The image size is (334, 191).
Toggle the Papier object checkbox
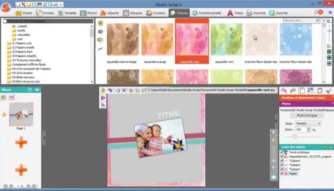coord(281,173)
